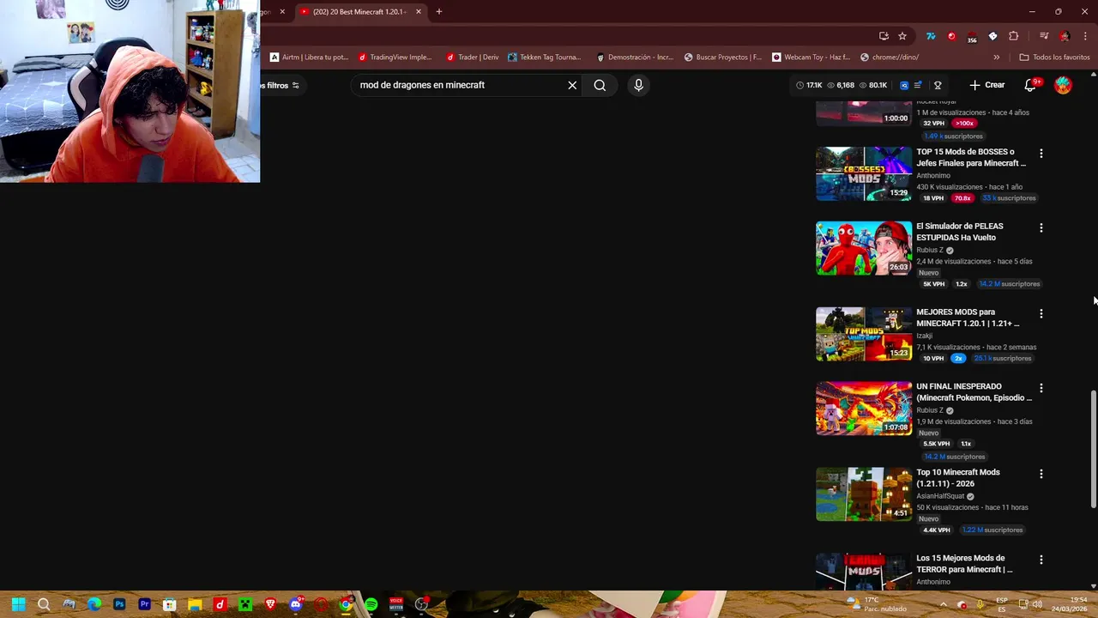Open the Simulador de PELEAS ESTUPIDAS thumbnail
Image resolution: width=1098 pixels, height=618 pixels.
(x=864, y=248)
